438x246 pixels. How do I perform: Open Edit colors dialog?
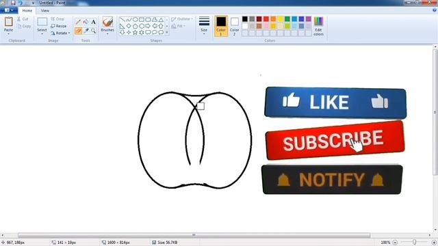[318, 26]
